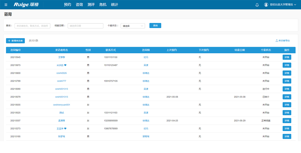Switch to the 统计 menu
301x153 pixels.
(x=114, y=5)
